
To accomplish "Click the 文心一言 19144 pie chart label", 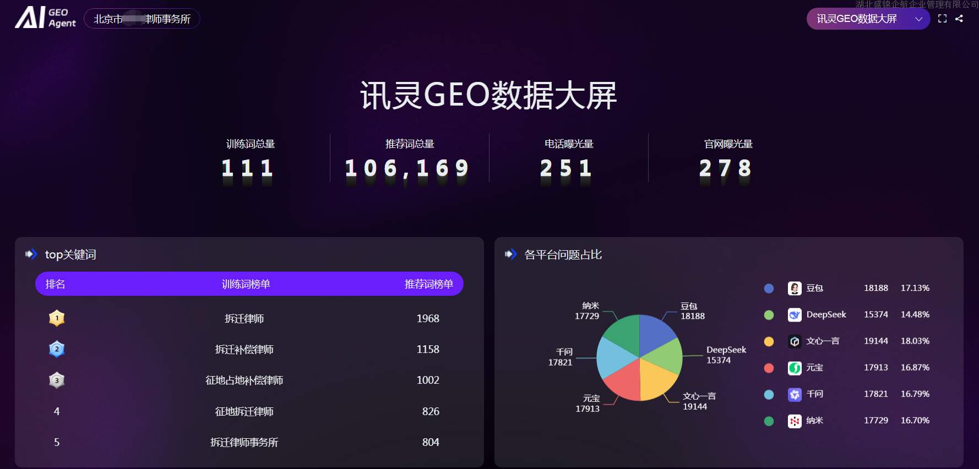I will (x=699, y=401).
